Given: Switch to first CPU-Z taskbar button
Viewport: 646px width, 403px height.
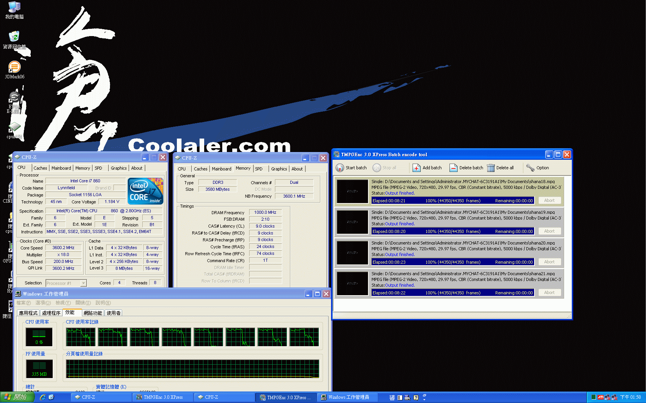Looking at the screenshot, I should coord(101,397).
